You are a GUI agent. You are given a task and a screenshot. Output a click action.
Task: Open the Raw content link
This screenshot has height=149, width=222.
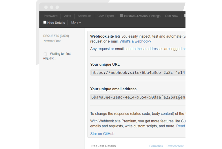point(175,146)
